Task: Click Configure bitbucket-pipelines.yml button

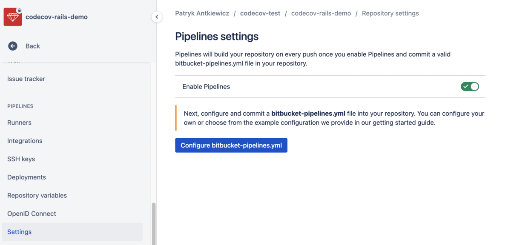Action: tap(231, 145)
